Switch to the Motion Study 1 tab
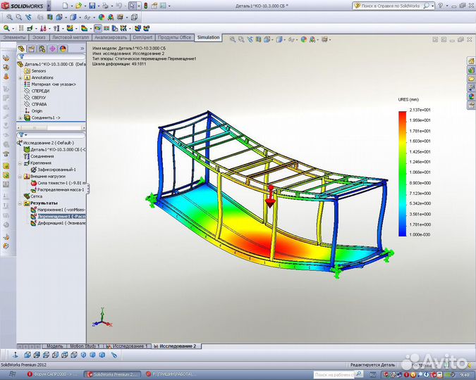Screen dimensions: 476x380 coord(84,346)
